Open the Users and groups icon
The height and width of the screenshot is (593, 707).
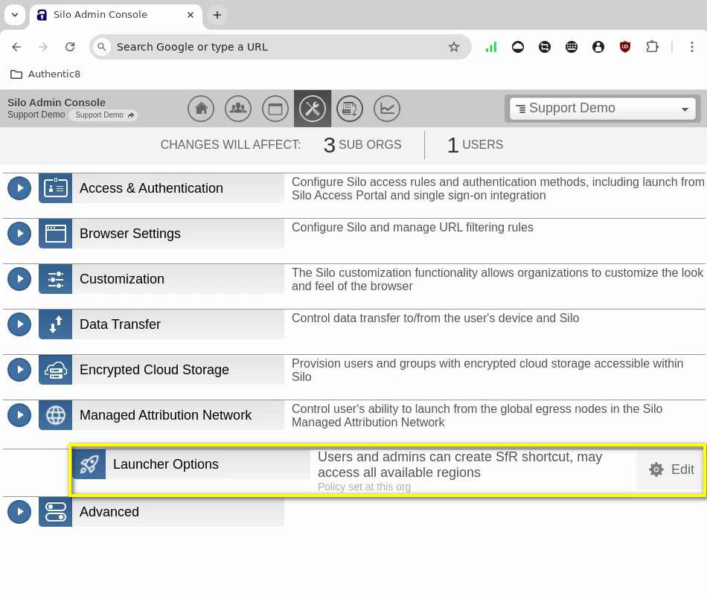(238, 109)
